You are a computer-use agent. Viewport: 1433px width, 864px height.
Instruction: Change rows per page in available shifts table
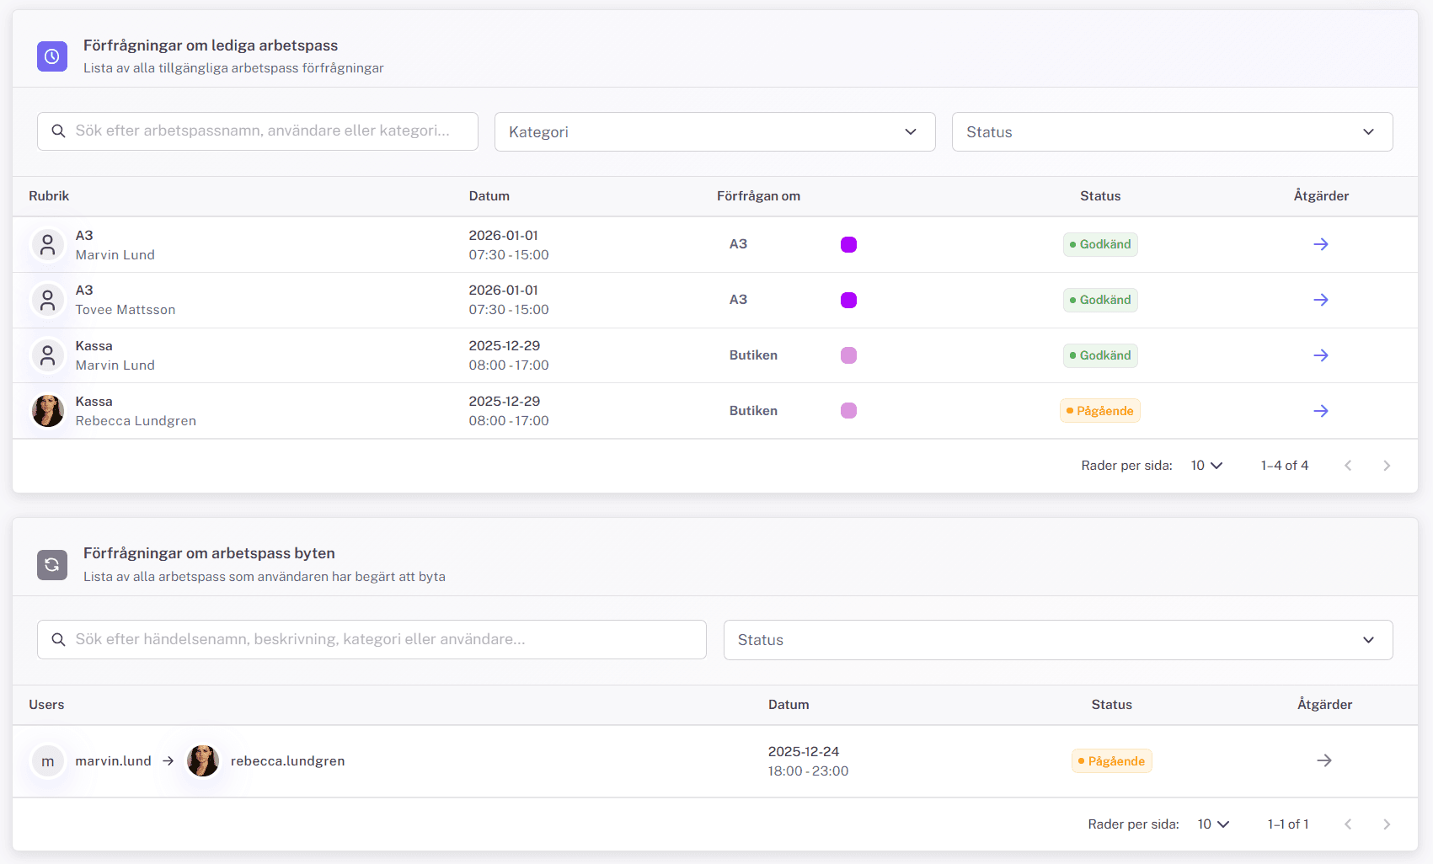(1206, 466)
